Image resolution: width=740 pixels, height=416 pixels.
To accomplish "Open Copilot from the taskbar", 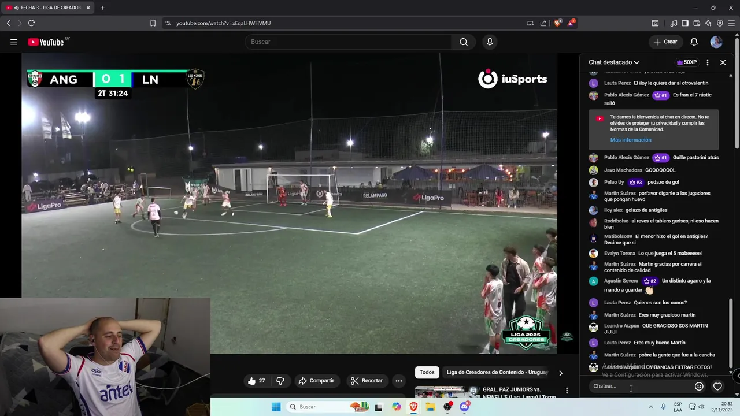I will [x=397, y=407].
